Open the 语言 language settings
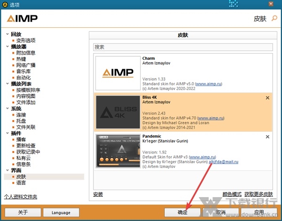The image size is (282, 221). coord(21,183)
